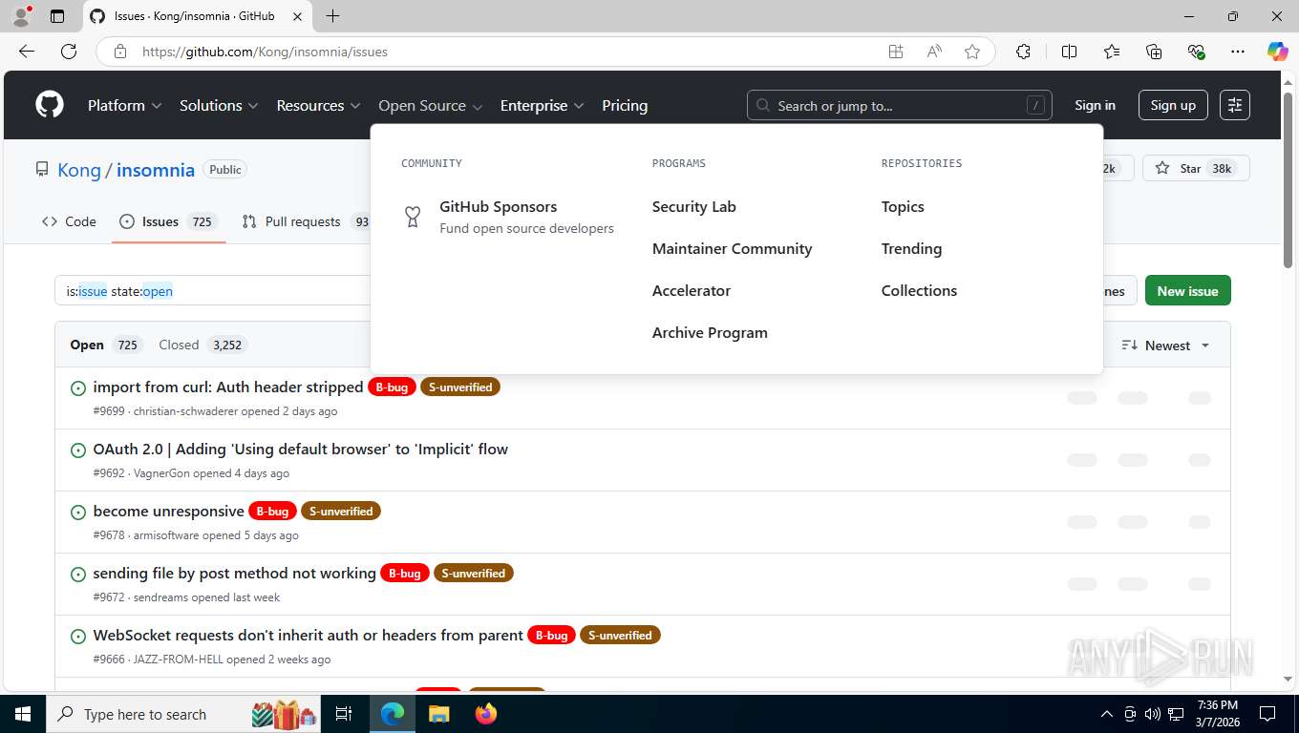Show Closed issues list
The width and height of the screenshot is (1299, 733).
click(202, 345)
